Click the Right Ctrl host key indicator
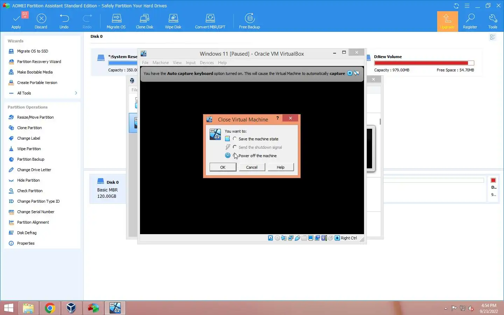 click(349, 238)
